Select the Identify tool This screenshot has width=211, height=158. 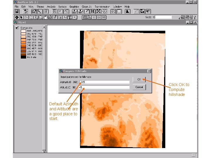click(x=16, y=17)
